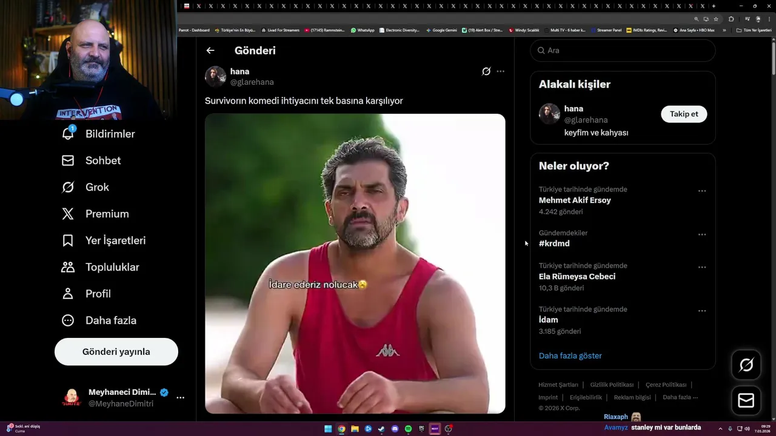Screen dimensions: 776x436
Task: Open Topluluklar communities page
Action: click(x=100, y=267)
